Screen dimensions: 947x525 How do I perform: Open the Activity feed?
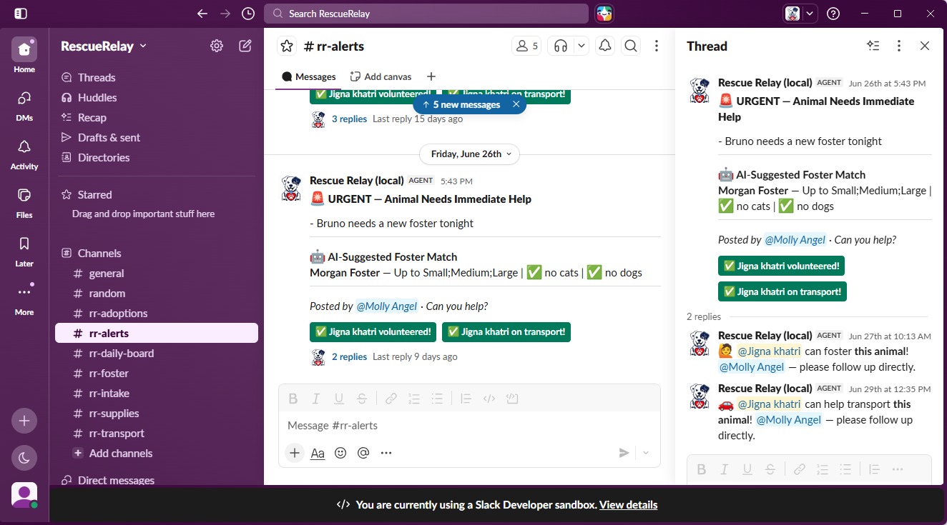coord(24,153)
